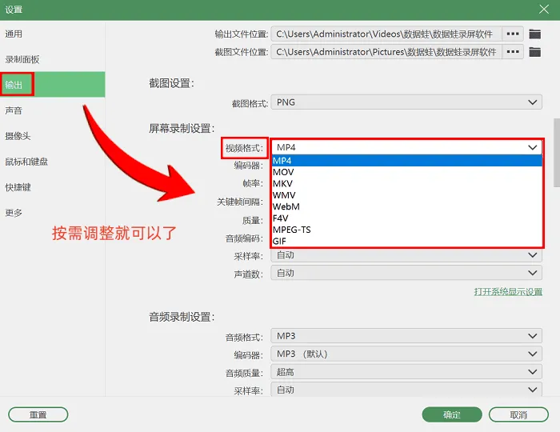Expand the 音频质量 超高 dropdown
Screen dimensions: 560x432
pyautogui.click(x=406, y=372)
